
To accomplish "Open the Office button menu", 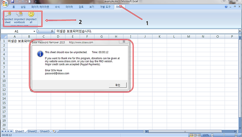I will [x=5, y=3].
